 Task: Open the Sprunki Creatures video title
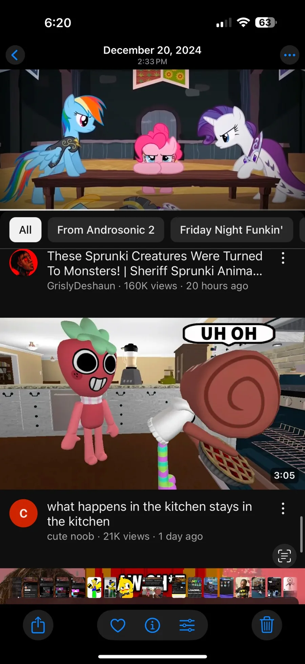click(155, 263)
